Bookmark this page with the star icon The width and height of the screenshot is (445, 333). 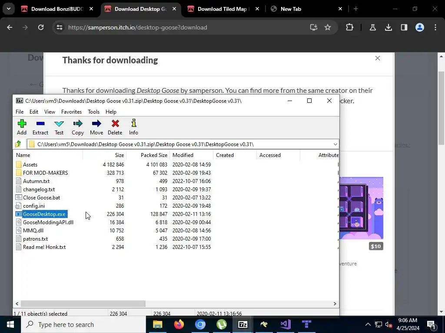(x=328, y=27)
